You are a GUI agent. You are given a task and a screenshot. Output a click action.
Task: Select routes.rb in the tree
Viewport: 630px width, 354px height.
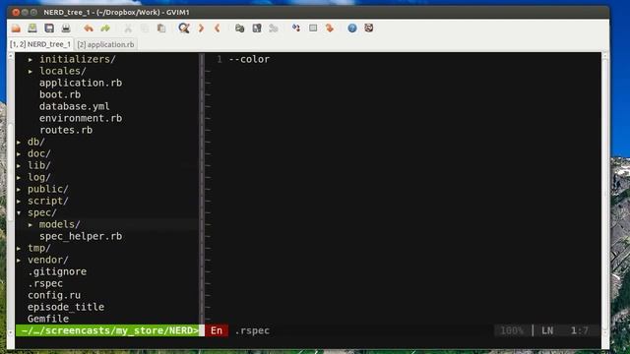66,130
